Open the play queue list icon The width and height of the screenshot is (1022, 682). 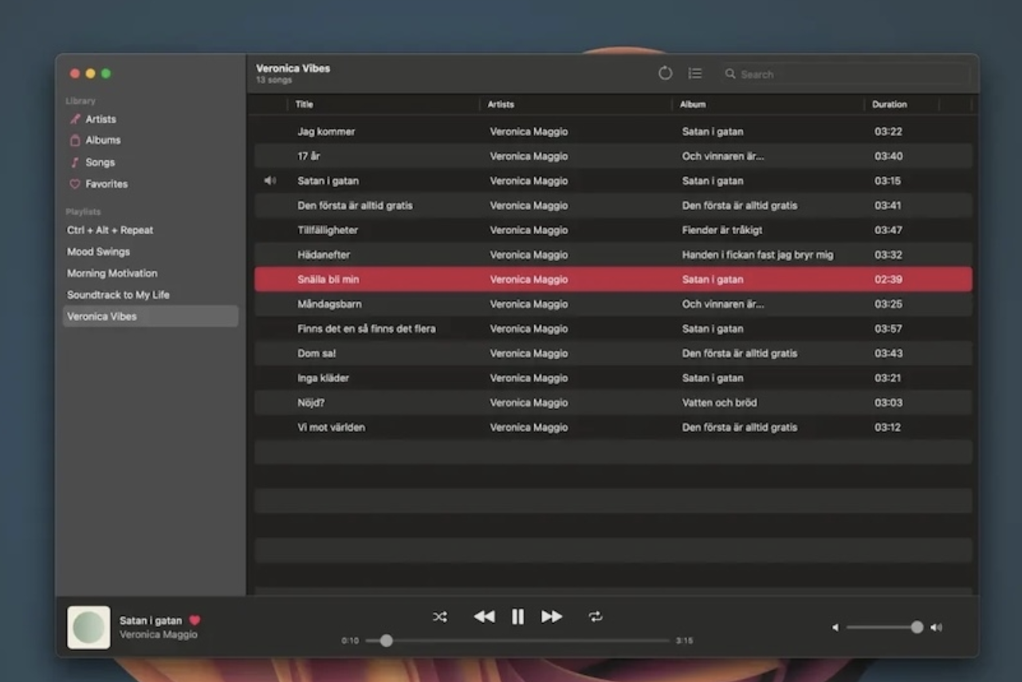click(x=695, y=73)
